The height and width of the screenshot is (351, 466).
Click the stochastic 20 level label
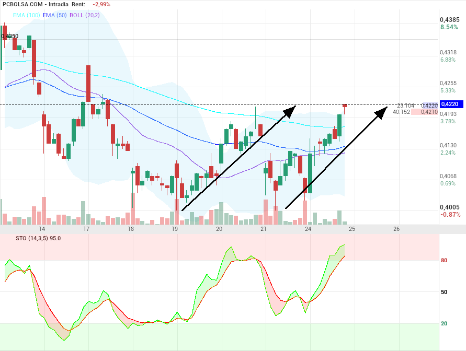pos(444,323)
